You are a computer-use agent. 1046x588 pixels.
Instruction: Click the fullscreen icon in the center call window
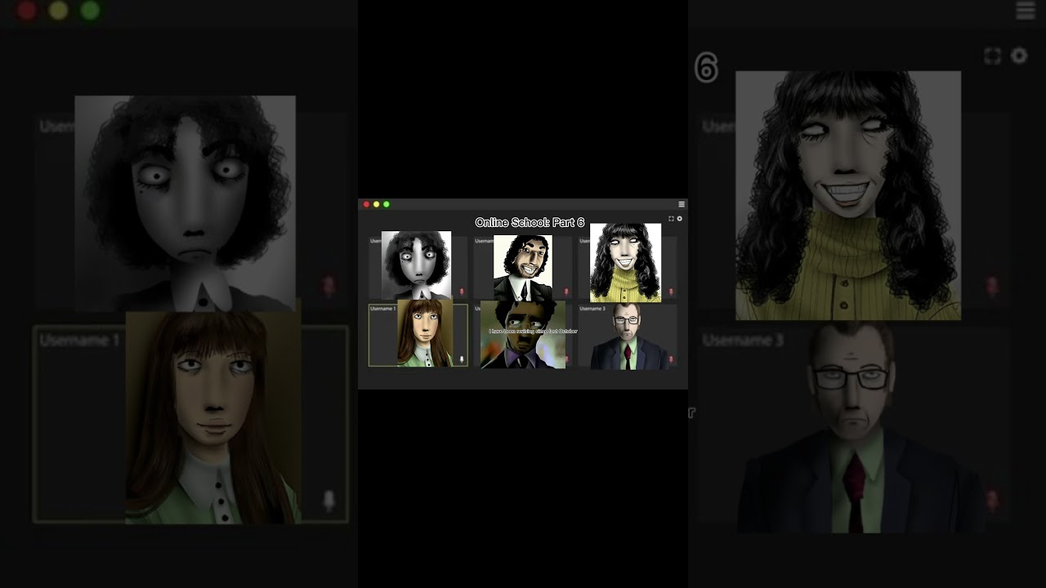[x=671, y=219]
